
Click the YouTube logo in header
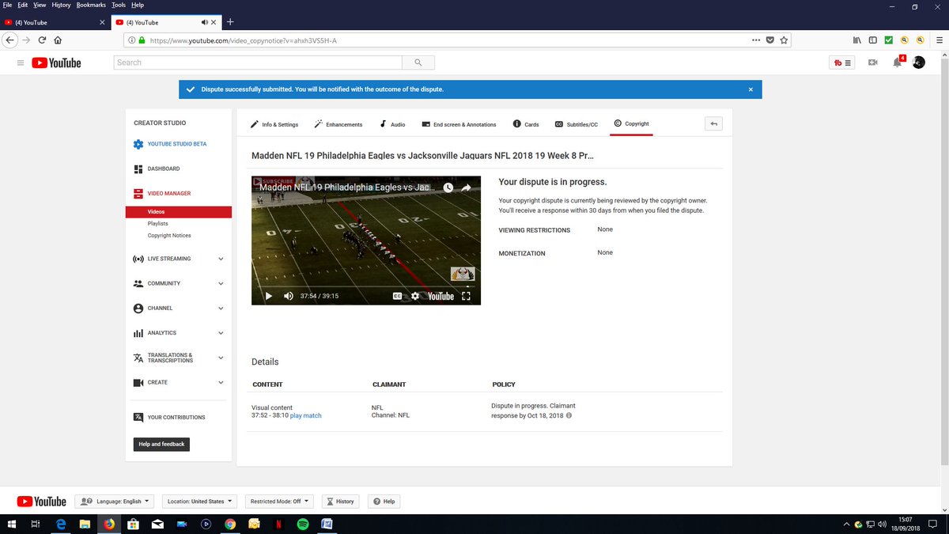pos(56,62)
